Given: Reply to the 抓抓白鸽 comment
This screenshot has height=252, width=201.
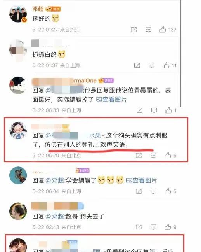Looking at the screenshot, I should point(152,65).
